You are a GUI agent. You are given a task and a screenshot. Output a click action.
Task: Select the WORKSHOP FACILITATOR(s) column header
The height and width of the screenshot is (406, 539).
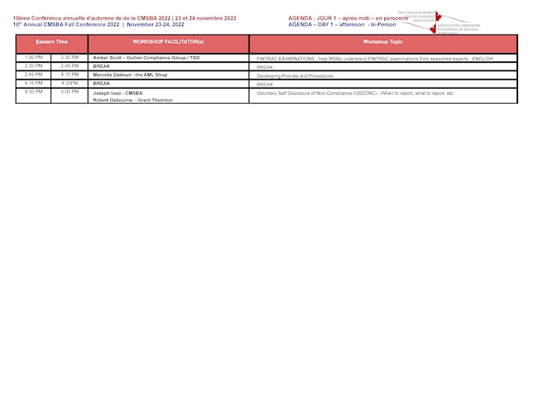click(168, 44)
